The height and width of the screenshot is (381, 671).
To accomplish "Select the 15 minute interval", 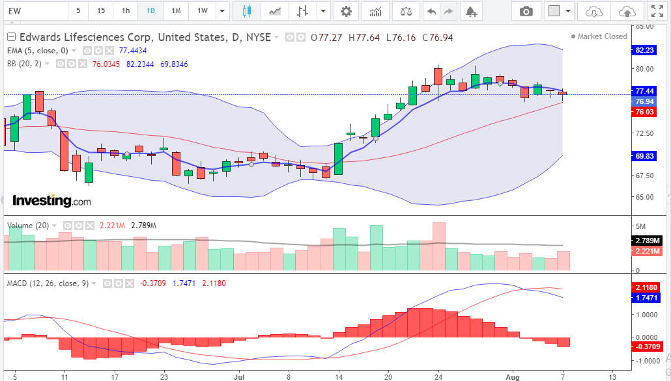I will [x=101, y=11].
